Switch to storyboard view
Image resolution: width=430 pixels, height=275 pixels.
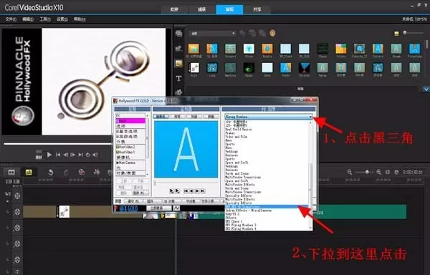11,172
